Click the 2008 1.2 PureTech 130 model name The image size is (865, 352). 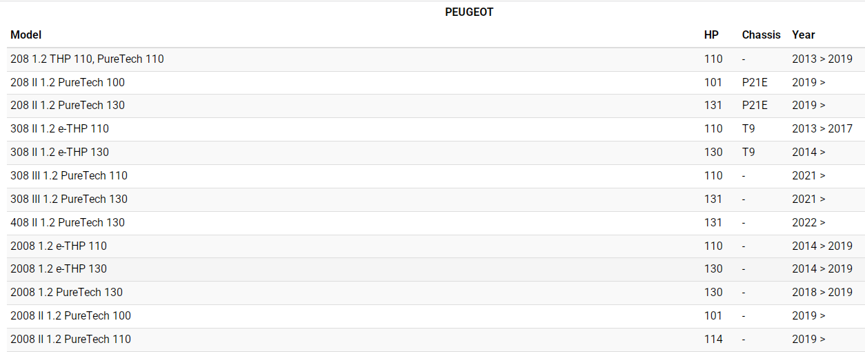click(x=66, y=292)
